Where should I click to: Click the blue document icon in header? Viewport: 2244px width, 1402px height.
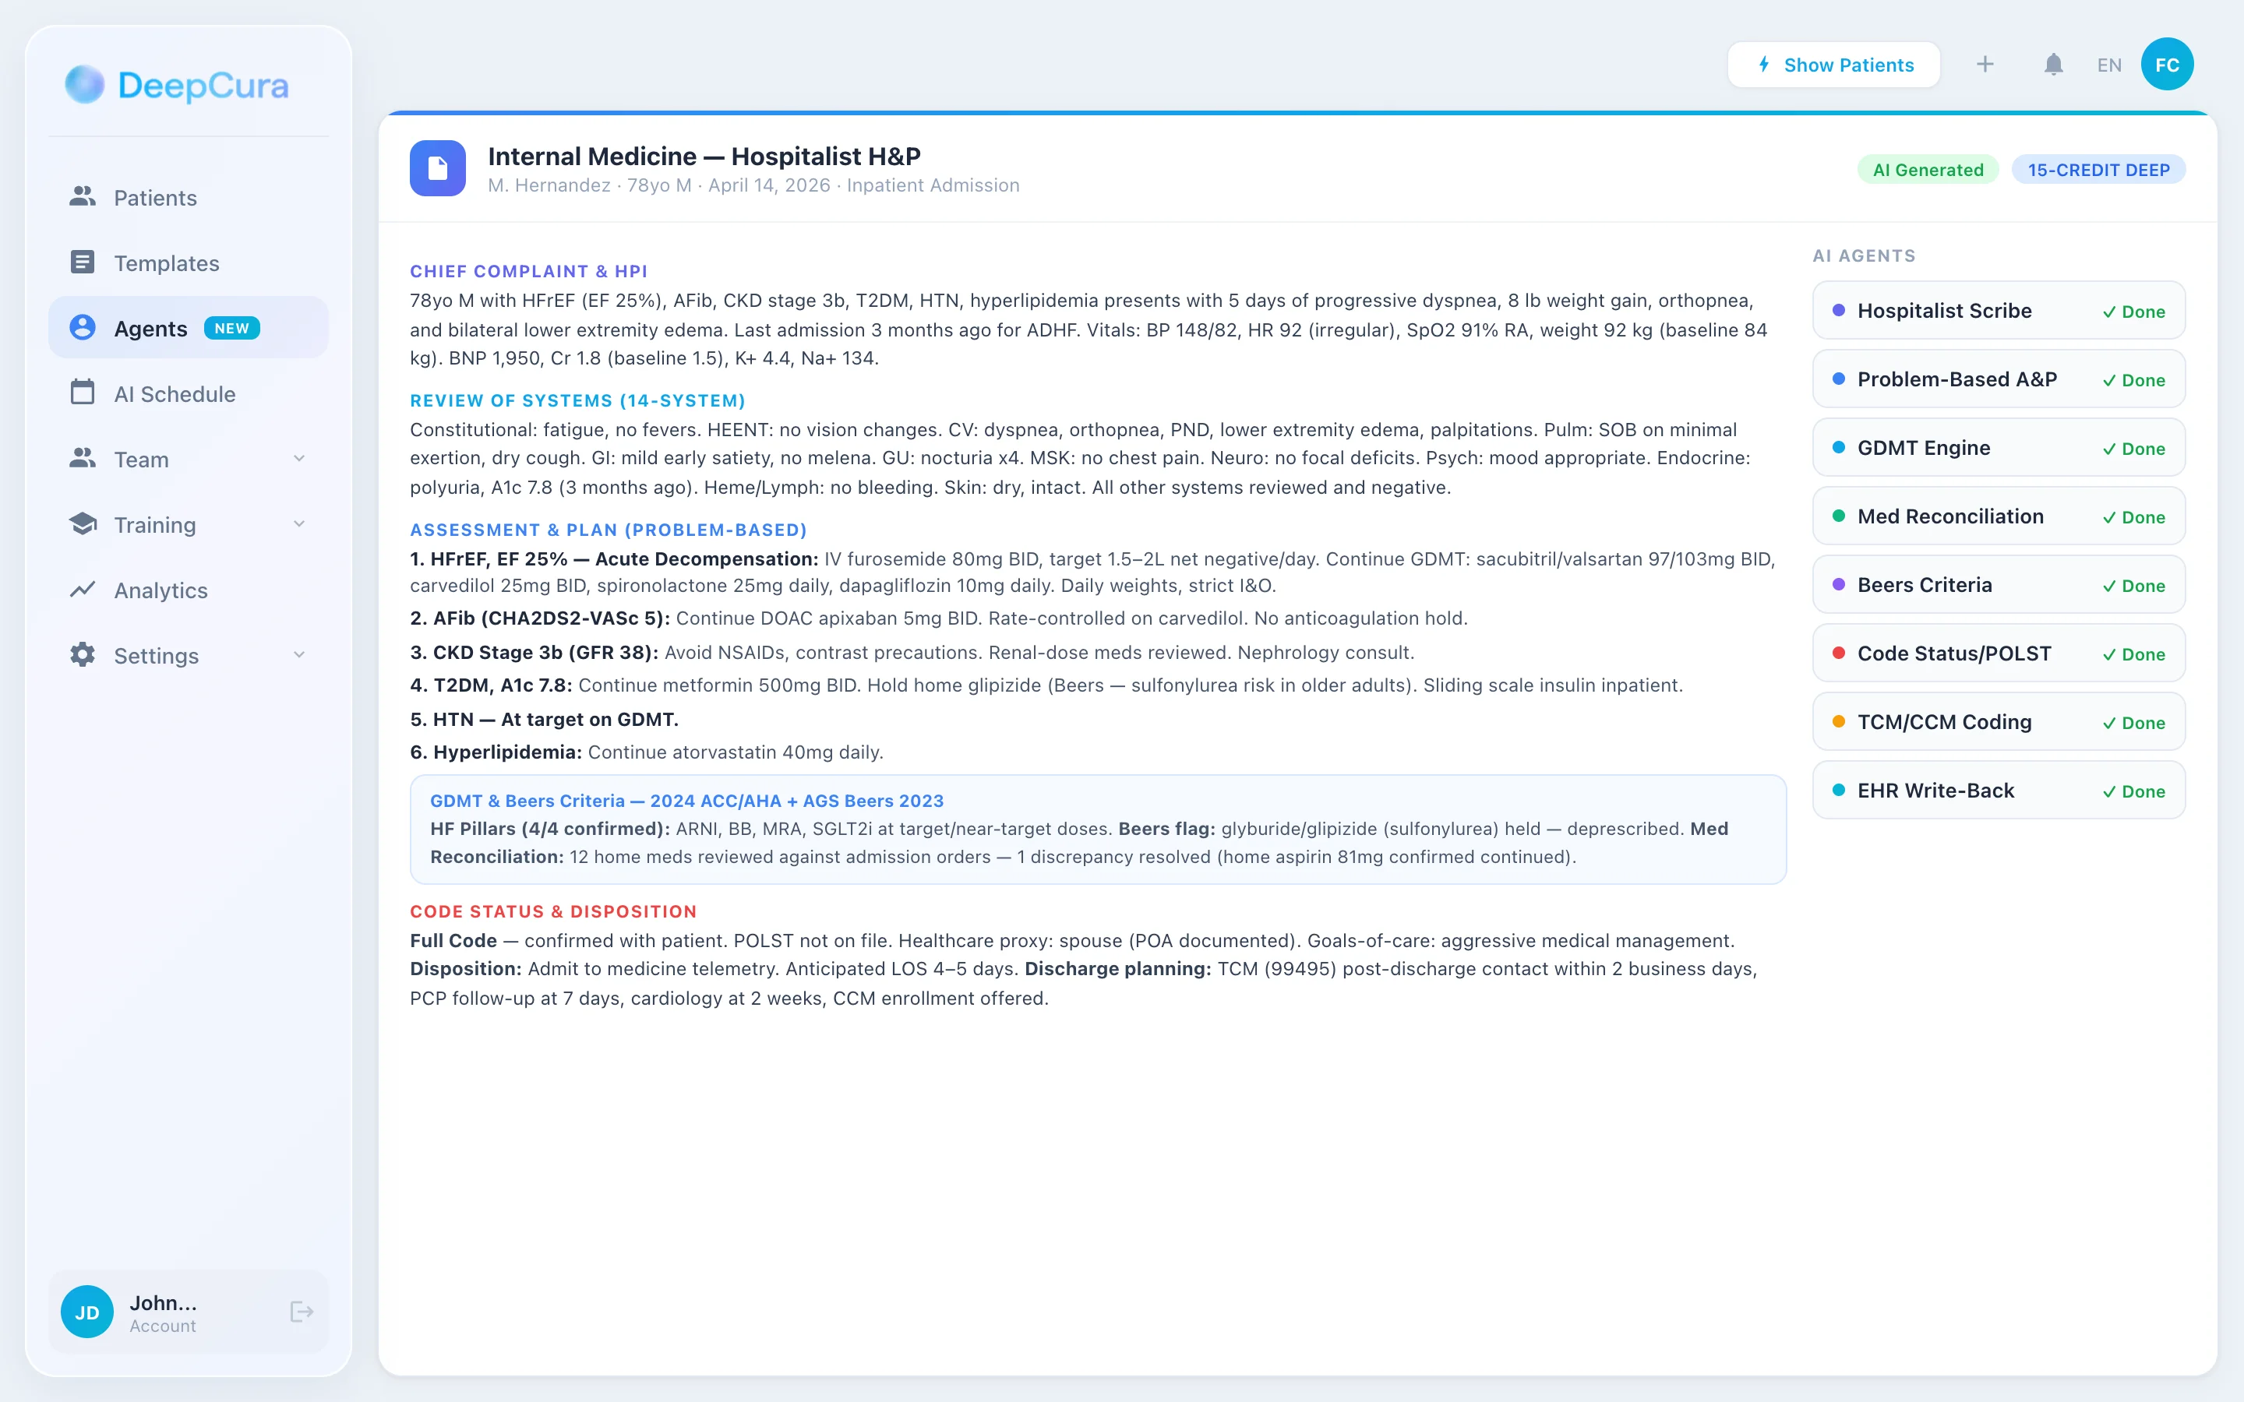tap(438, 167)
